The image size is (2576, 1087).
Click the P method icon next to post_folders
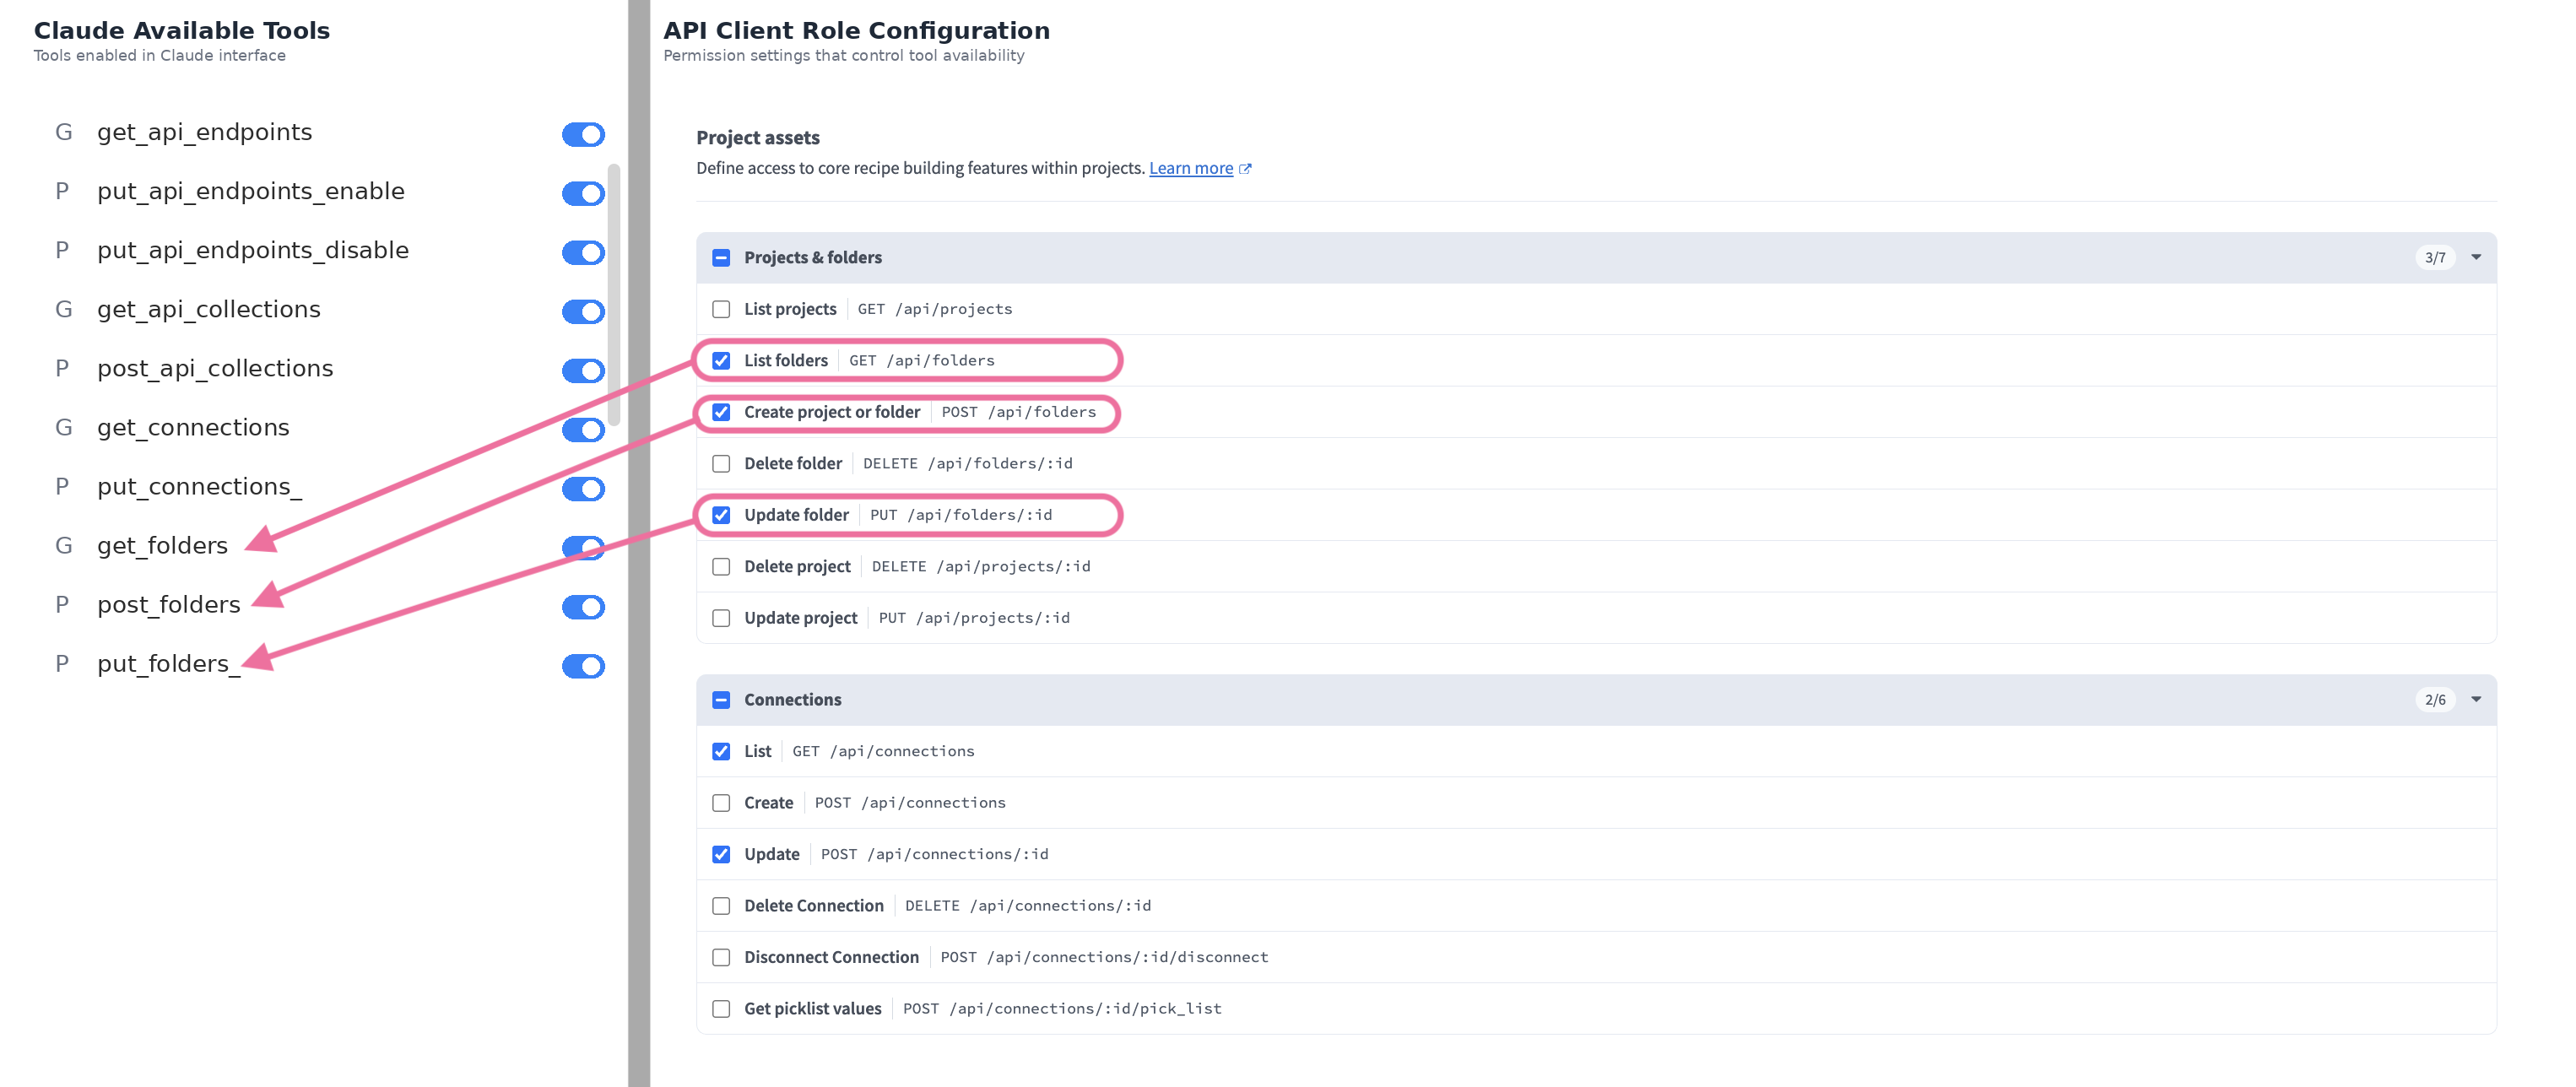click(63, 604)
